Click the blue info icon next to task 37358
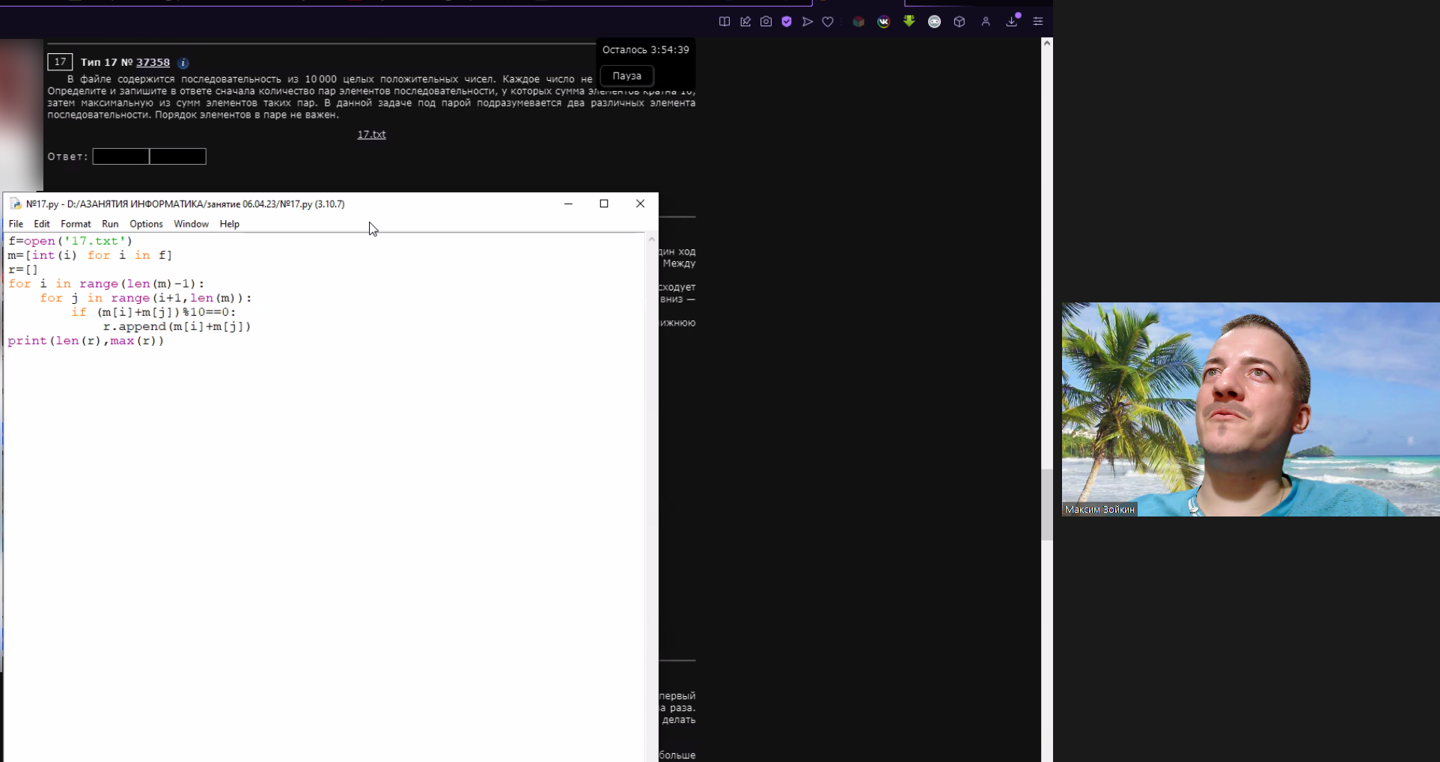Viewport: 1440px width, 762px height. point(183,63)
